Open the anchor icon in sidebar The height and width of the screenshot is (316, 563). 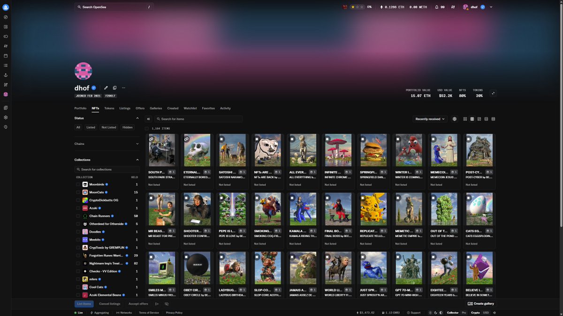pos(6,75)
